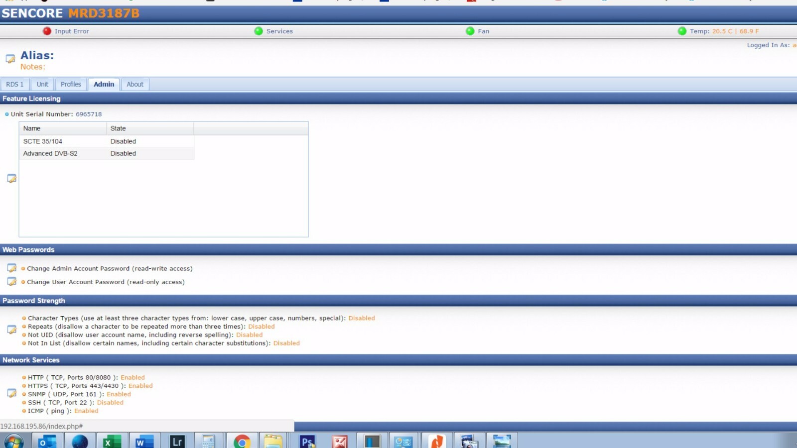Click Disabled state of SCTE 35/104
Screen dimensions: 797x448
click(x=123, y=141)
